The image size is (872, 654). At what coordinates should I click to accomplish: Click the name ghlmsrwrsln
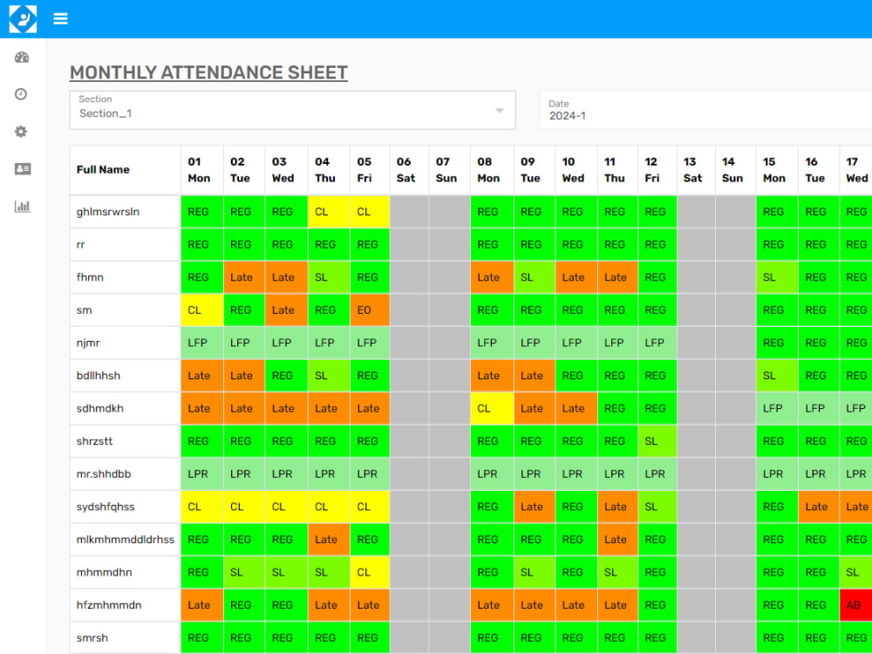point(108,212)
